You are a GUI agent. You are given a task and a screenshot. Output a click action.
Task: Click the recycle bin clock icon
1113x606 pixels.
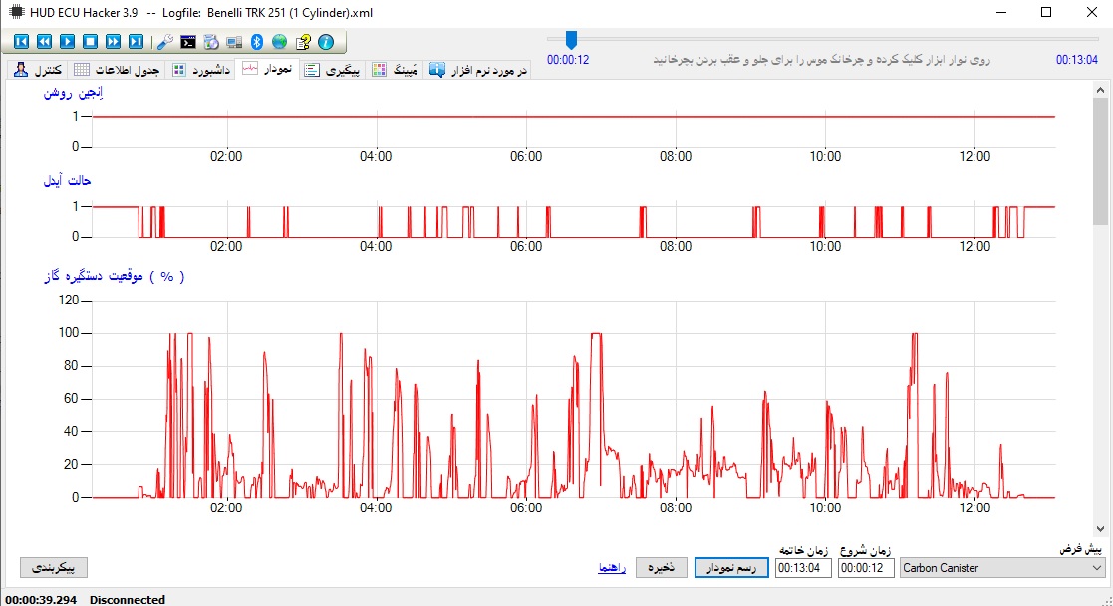point(211,42)
